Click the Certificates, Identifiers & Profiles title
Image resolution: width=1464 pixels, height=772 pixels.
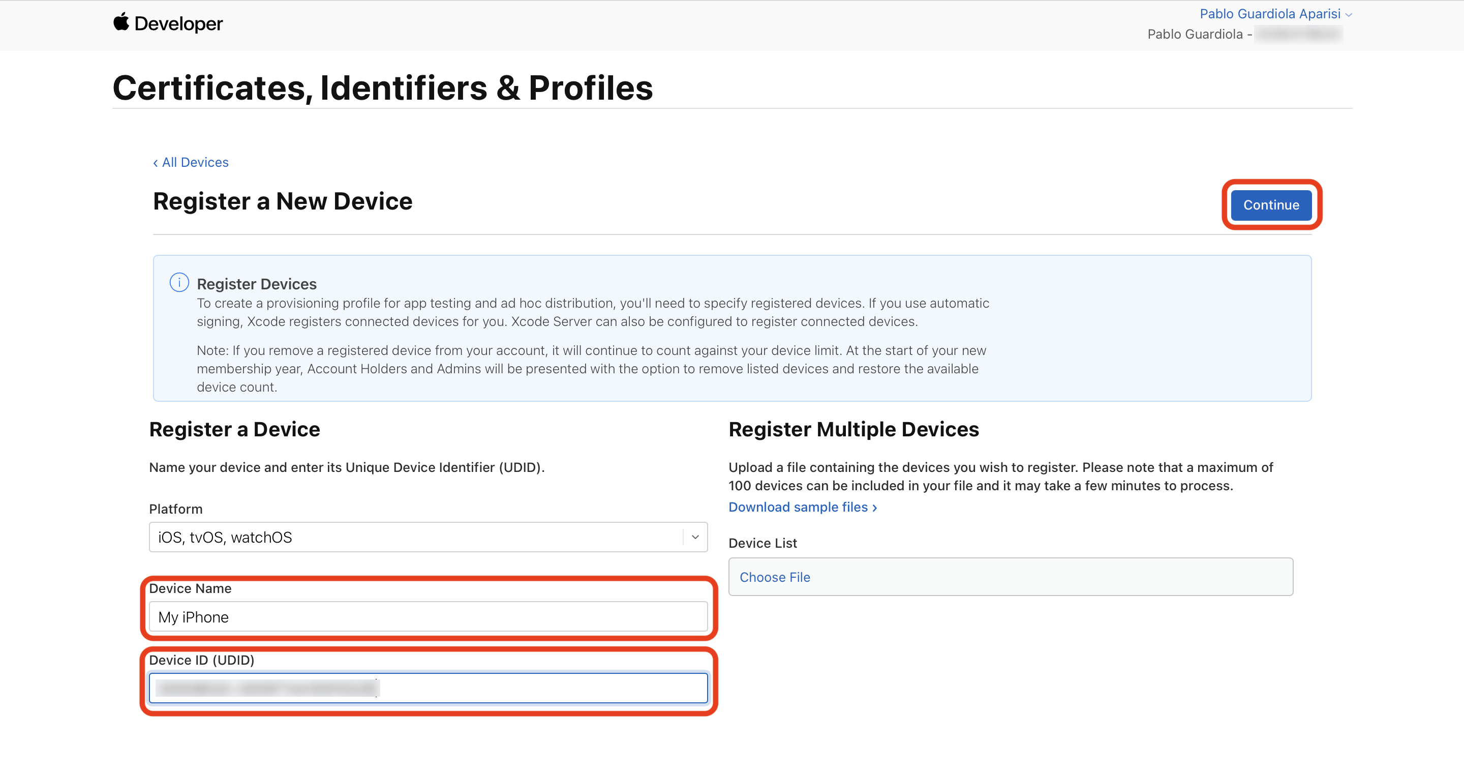(382, 88)
